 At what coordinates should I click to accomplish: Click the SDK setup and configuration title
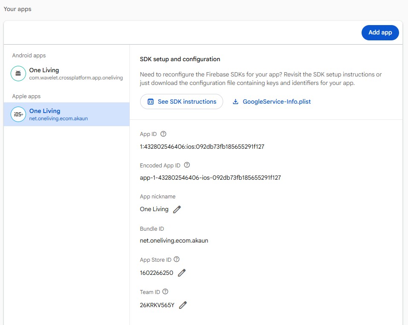180,59
